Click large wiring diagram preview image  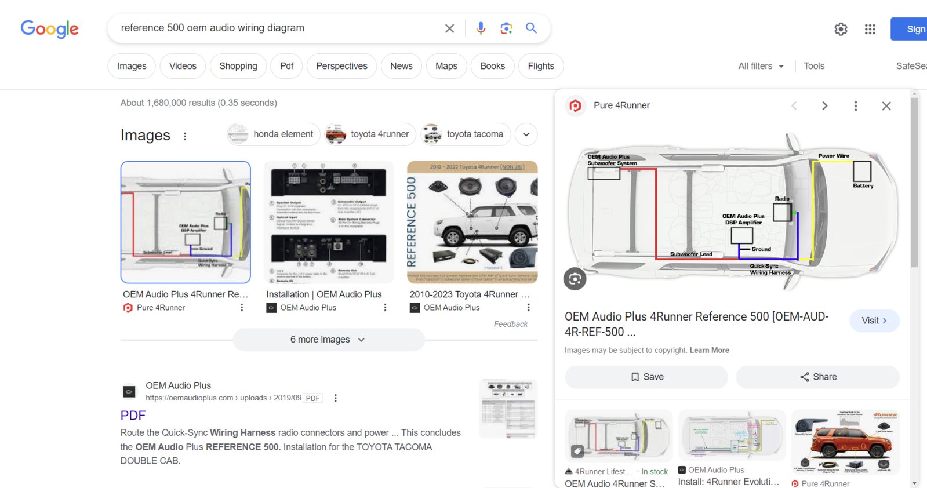coord(732,212)
